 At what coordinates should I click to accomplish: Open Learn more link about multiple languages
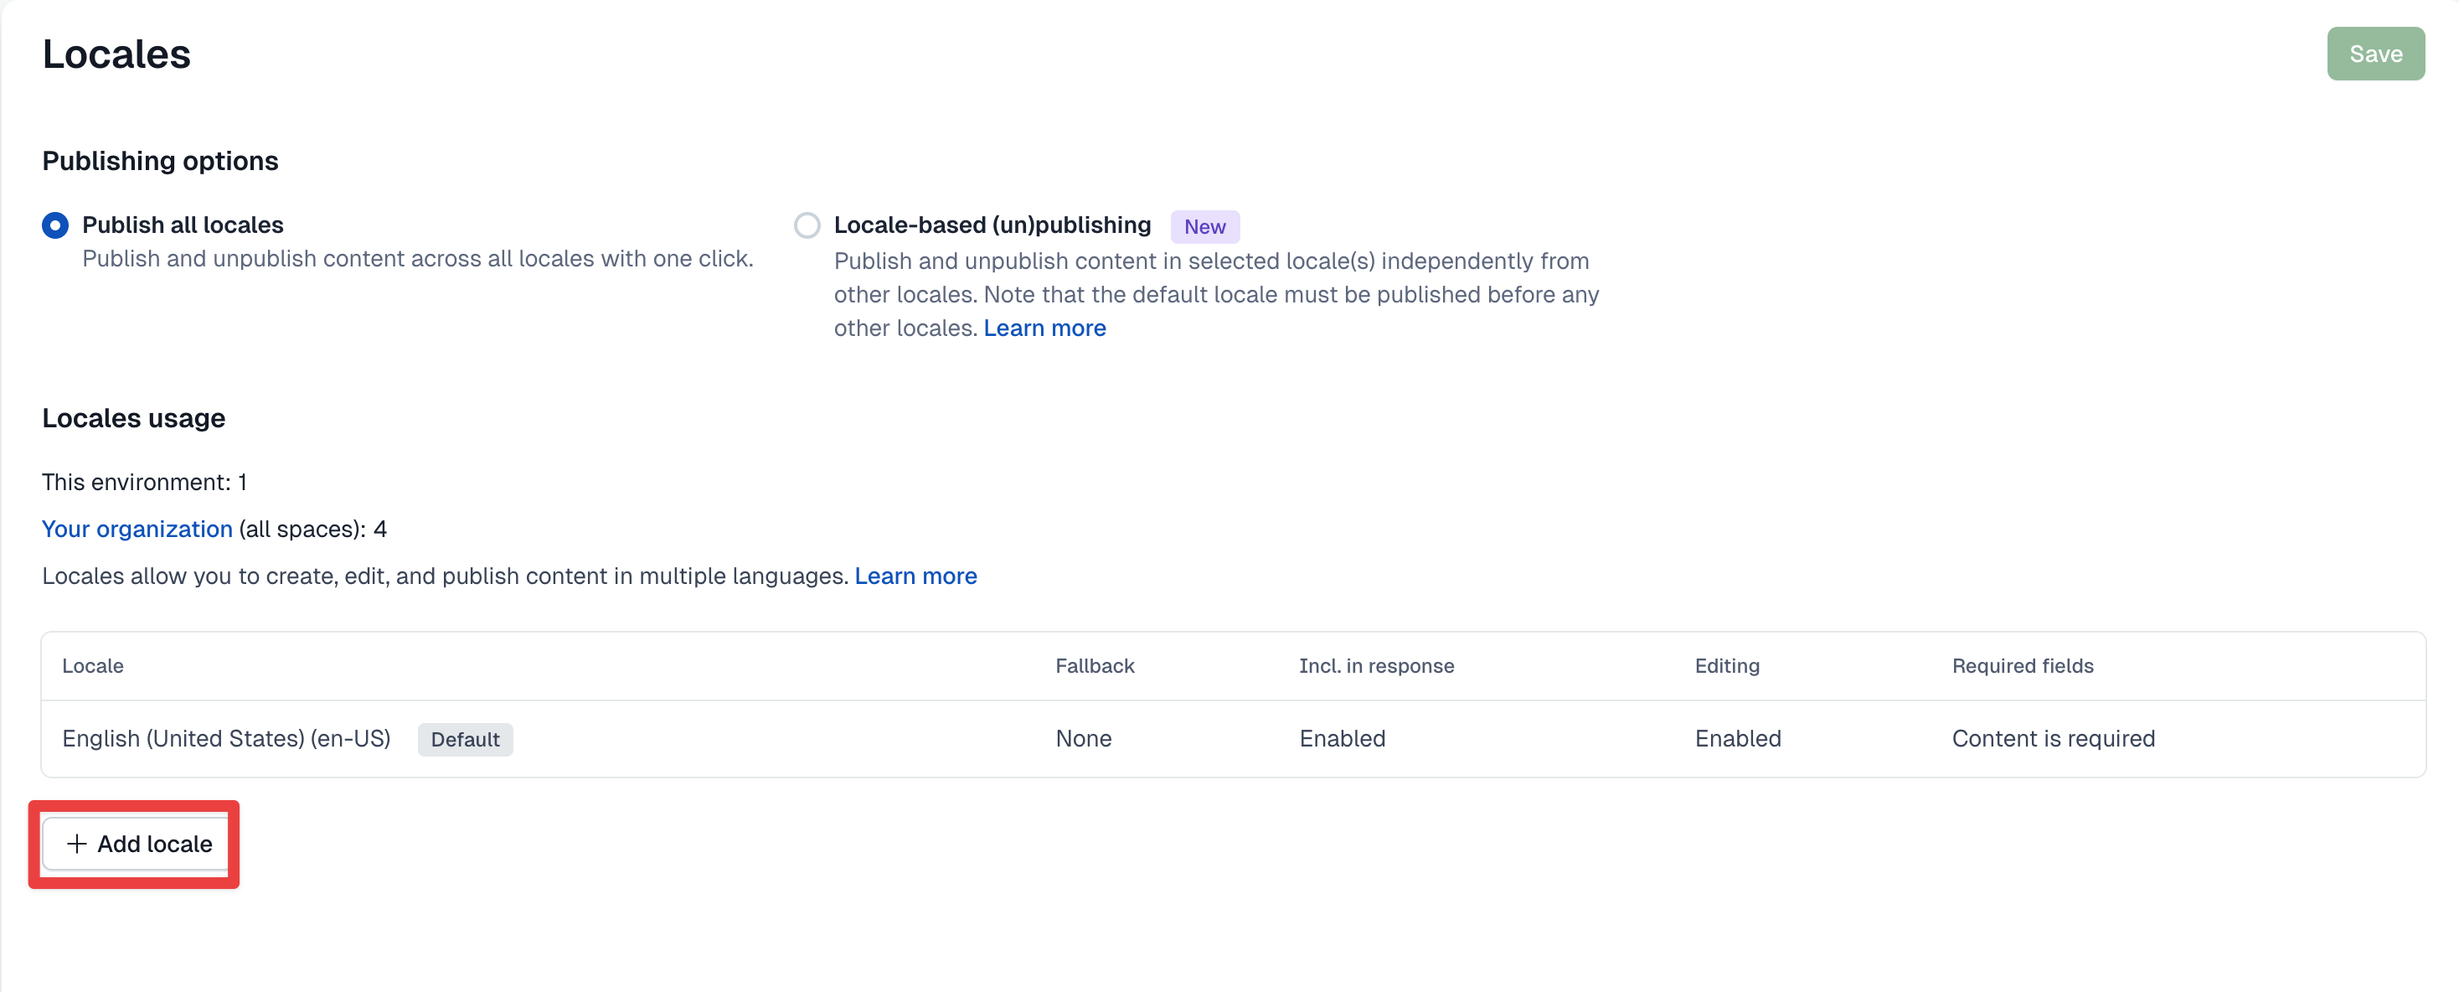click(915, 576)
